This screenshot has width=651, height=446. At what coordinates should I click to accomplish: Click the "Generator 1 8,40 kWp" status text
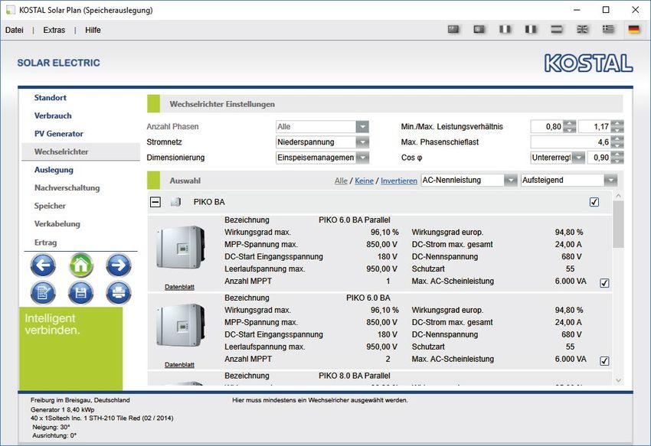pyautogui.click(x=62, y=409)
